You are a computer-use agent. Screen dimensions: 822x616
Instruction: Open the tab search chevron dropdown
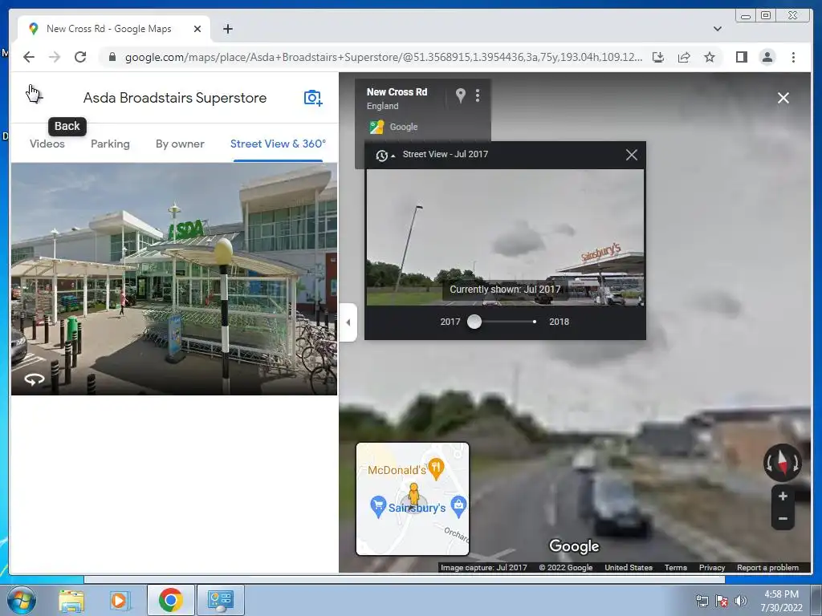pos(718,29)
